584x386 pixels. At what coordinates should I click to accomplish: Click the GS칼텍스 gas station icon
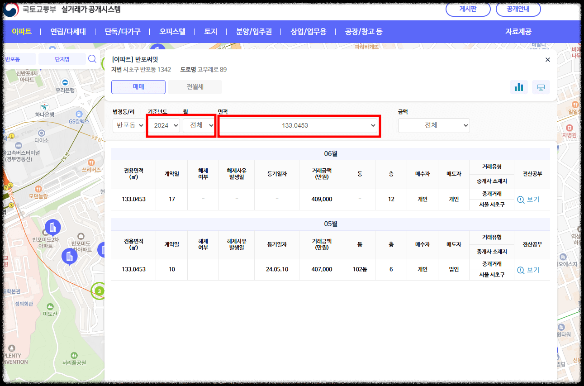coord(79,114)
